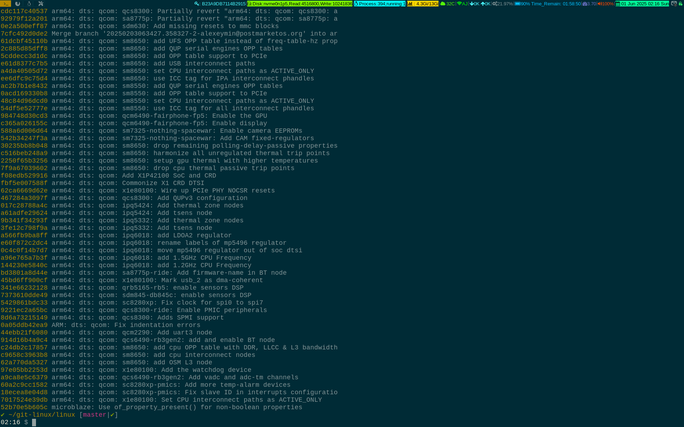Click commit hash 7017524e39db
Screen dimensions: 684x427
pyautogui.click(x=24, y=400)
